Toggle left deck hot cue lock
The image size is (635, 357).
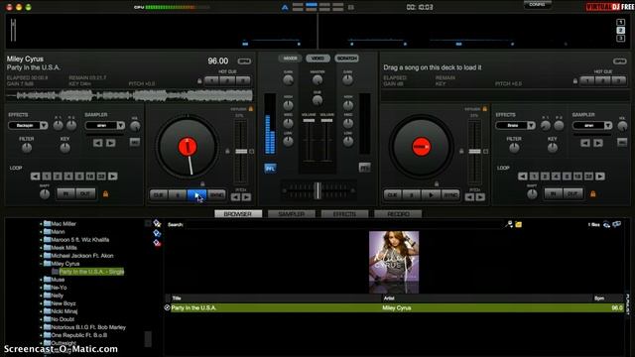coord(199,81)
